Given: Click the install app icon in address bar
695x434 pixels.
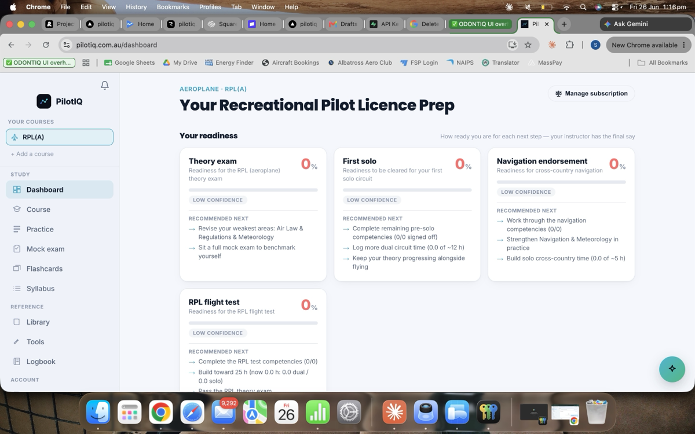Looking at the screenshot, I should click(512, 45).
